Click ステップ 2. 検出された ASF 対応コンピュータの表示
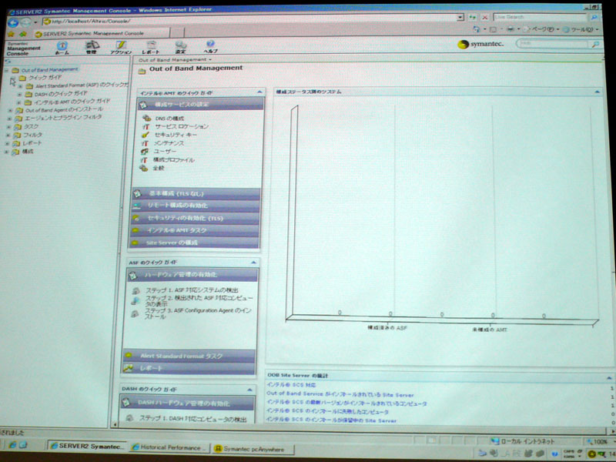616x462 pixels. coord(199,301)
